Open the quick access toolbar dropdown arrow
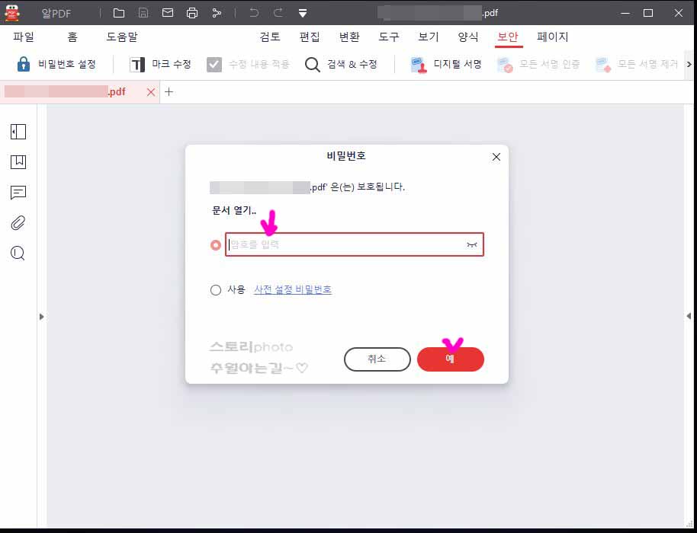This screenshot has width=697, height=533. [x=304, y=12]
